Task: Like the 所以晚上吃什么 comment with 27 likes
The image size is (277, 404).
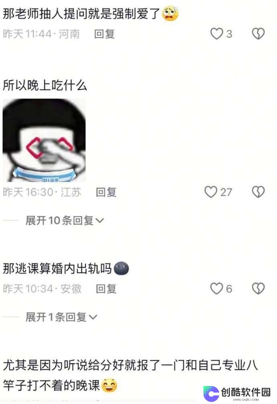Action: click(211, 192)
